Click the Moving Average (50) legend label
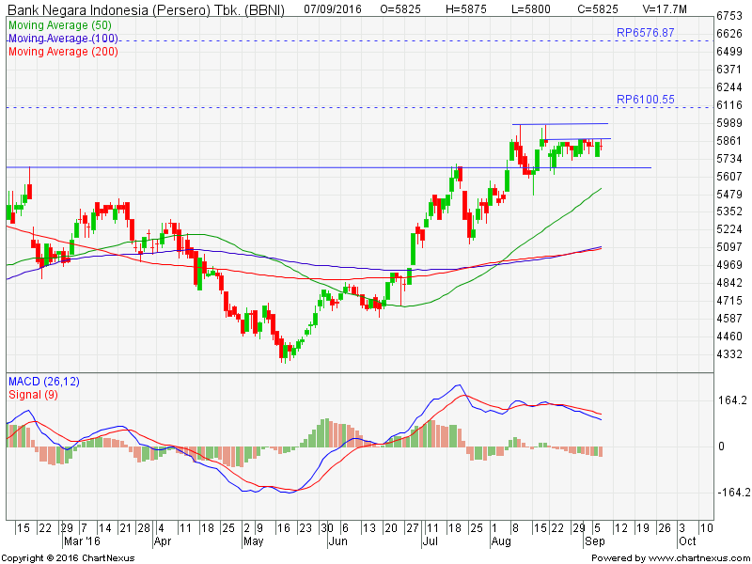This screenshot has height=564, width=752. pyautogui.click(x=60, y=25)
